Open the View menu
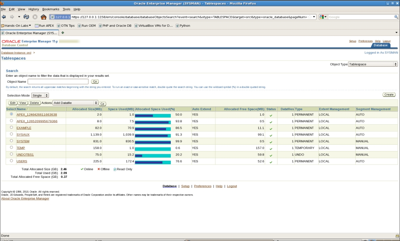Screen dimensions: 400x241 click(22, 9)
